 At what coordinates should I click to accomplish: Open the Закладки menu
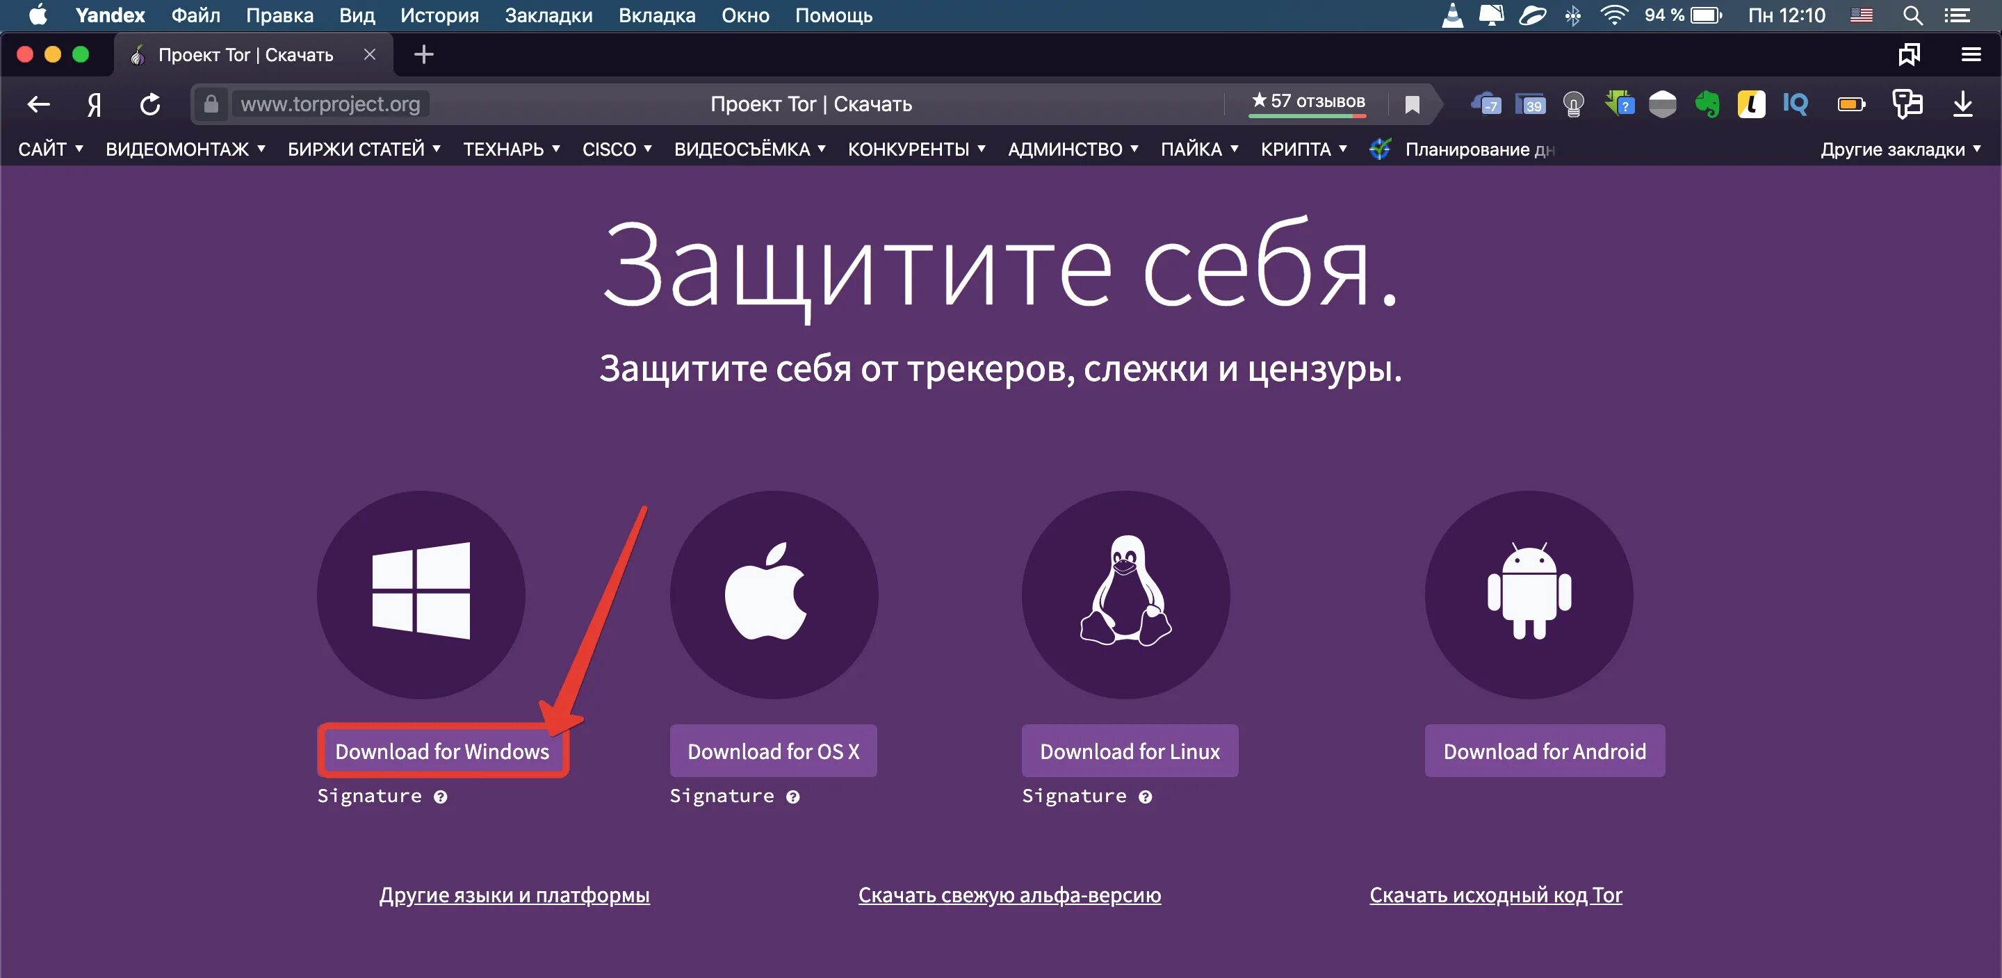tap(548, 15)
